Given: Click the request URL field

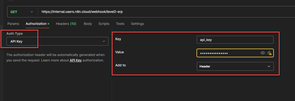Looking at the screenshot, I should pos(166,12).
